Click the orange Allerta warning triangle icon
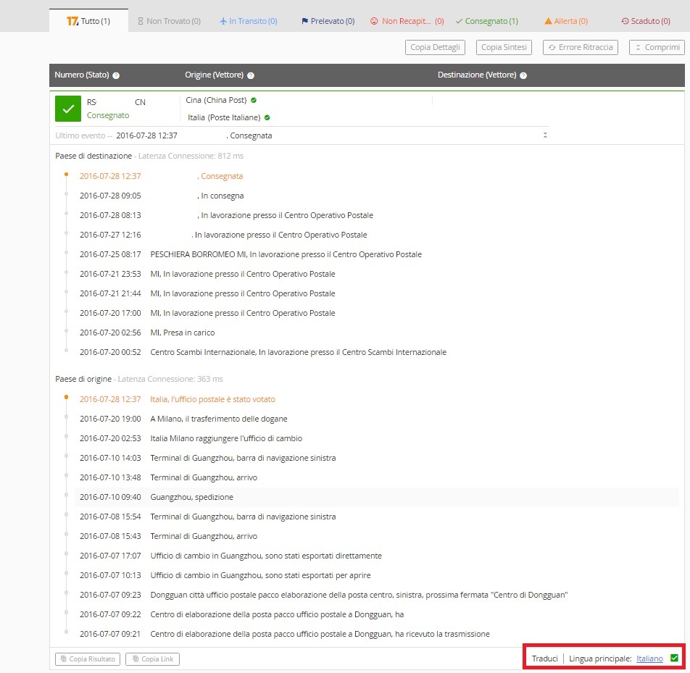Screen dimensions: 690x673 pos(548,22)
